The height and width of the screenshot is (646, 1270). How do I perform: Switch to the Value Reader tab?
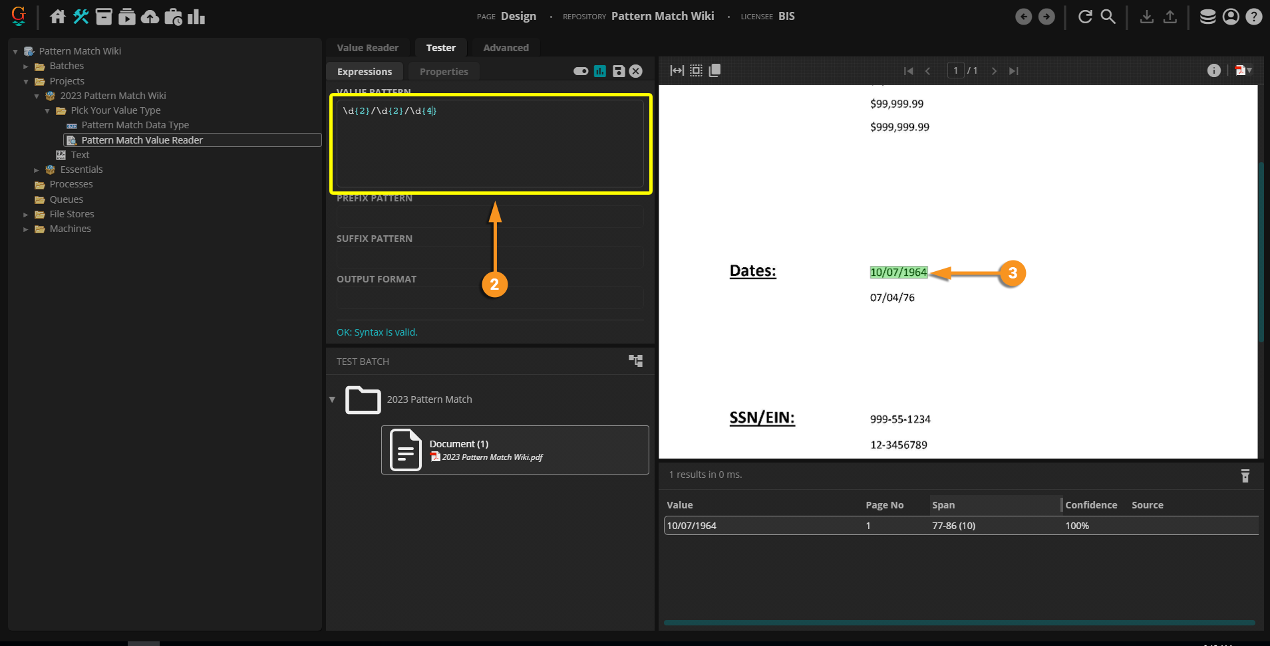[368, 48]
